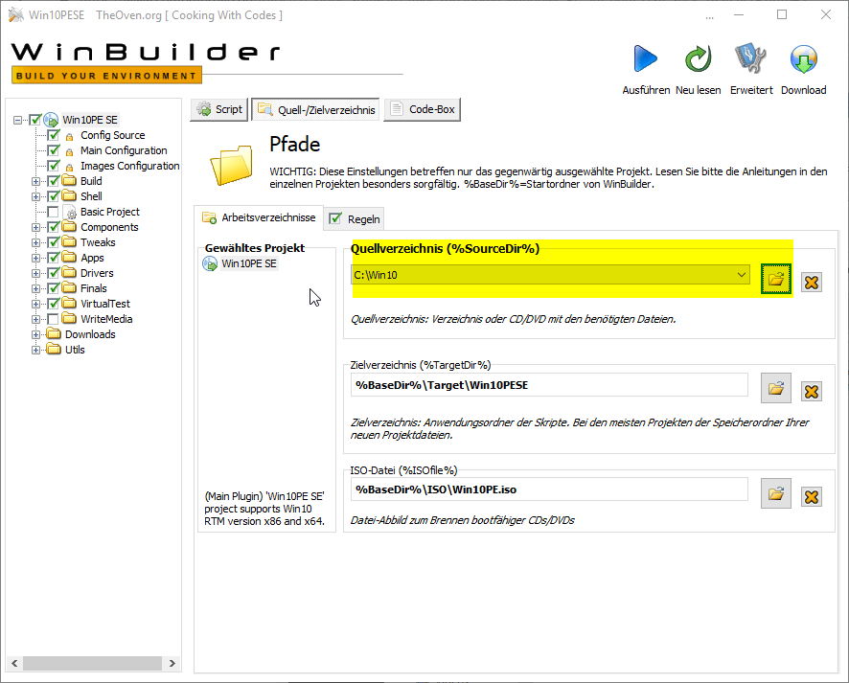The width and height of the screenshot is (849, 683).
Task: Click the BUILD YOUR ENVIRONMENT banner
Action: pos(106,76)
